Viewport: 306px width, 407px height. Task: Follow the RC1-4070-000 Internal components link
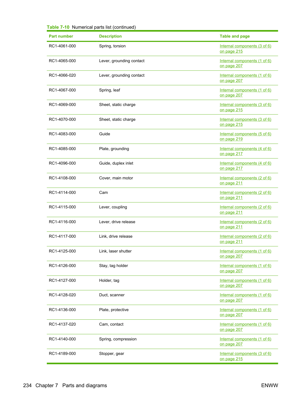click(x=245, y=122)
